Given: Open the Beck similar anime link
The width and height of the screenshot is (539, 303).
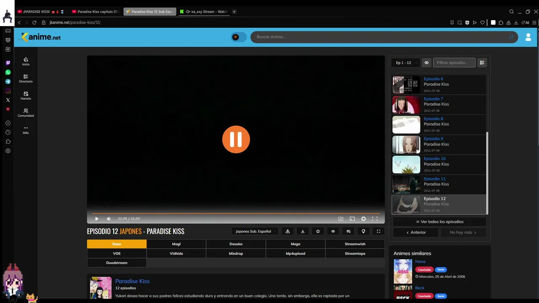Looking at the screenshot, I should [420, 288].
